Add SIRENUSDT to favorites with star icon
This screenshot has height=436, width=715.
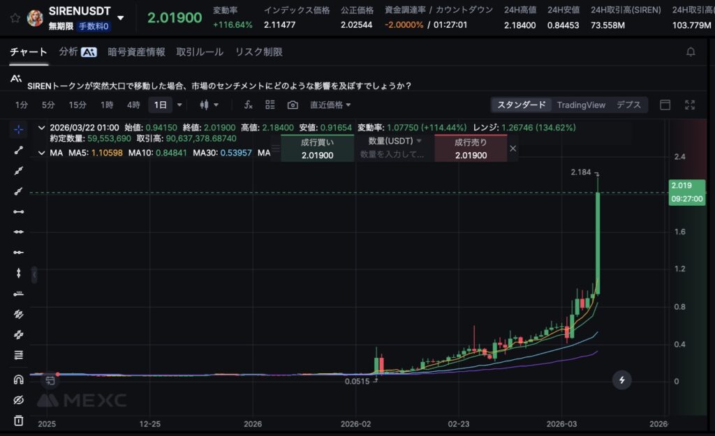(15, 18)
